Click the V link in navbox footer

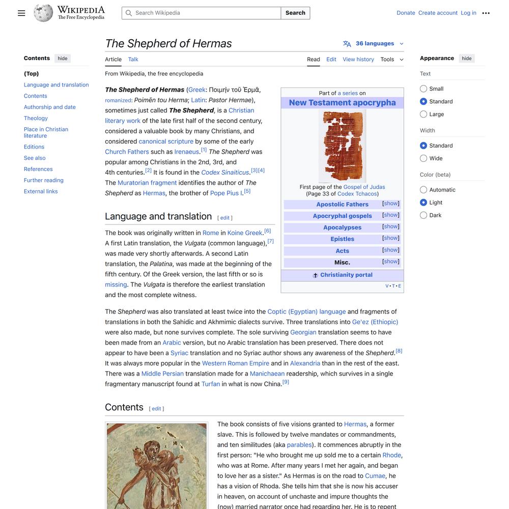point(387,286)
